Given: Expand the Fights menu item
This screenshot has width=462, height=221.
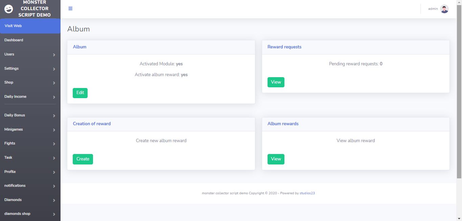Looking at the screenshot, I should point(30,143).
